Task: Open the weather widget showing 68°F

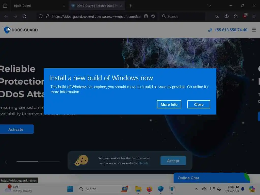Action: tap(18, 189)
